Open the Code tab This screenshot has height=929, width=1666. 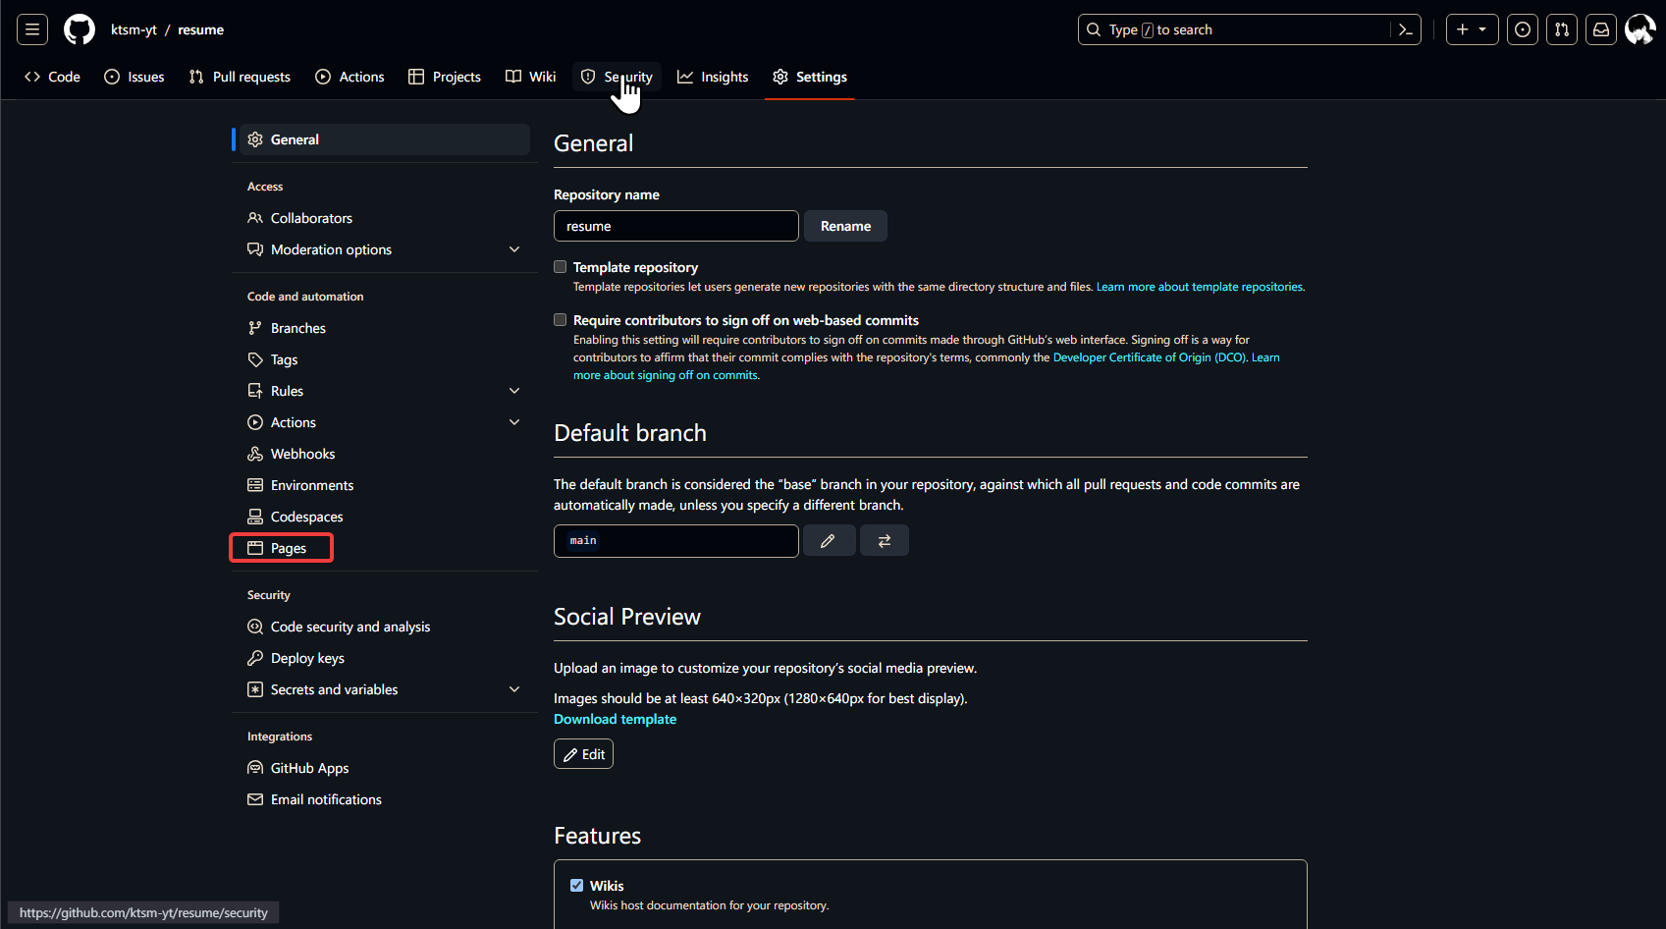pyautogui.click(x=53, y=77)
